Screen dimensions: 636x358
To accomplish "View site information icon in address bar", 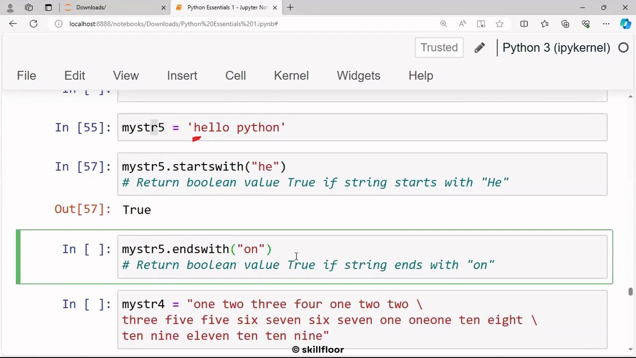I will 59,23.
